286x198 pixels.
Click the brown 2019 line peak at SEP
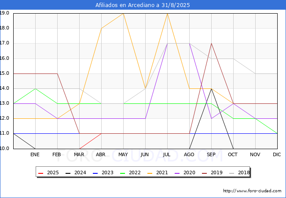click(x=211, y=44)
